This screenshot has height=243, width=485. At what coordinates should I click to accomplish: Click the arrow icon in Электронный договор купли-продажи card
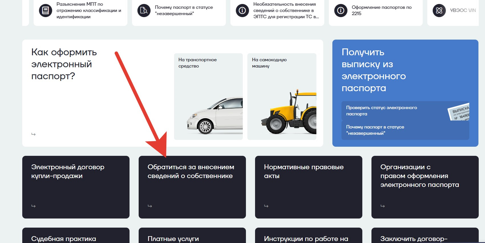[33, 206]
